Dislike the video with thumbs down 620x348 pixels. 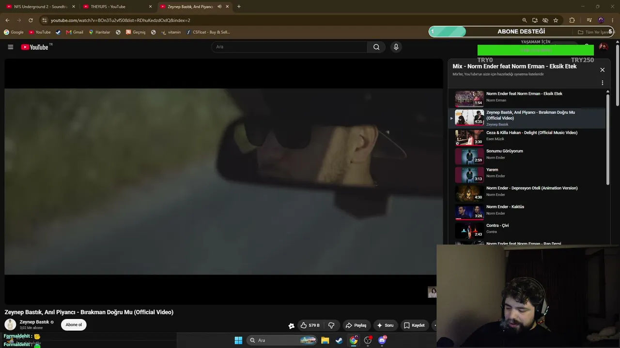pos(331,325)
